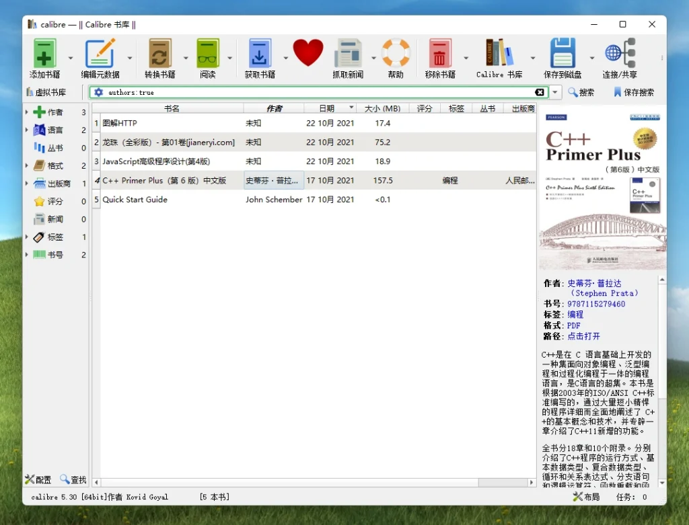Open dropdown arrow beside 获取书籍
Image resolution: width=689 pixels, height=525 pixels.
click(285, 58)
